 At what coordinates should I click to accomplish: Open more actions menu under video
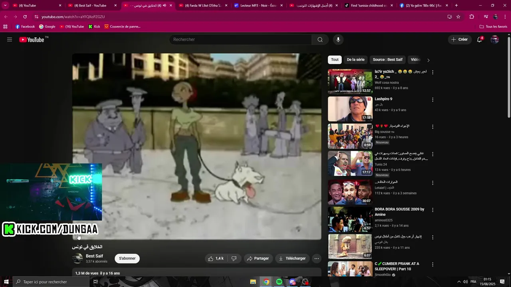coord(317,258)
